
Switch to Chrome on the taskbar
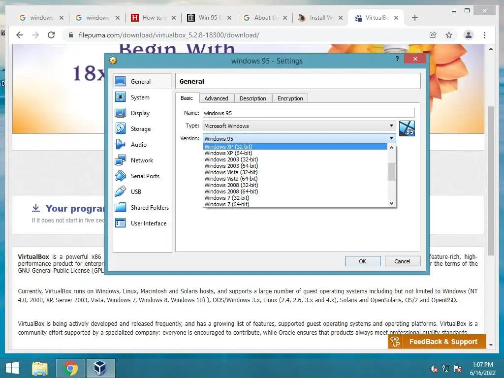click(x=70, y=368)
